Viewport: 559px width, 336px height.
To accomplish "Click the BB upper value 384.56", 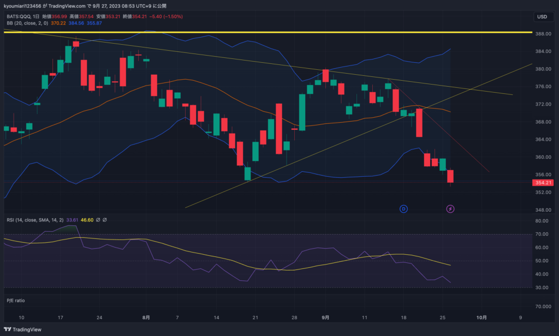I will 76,23.
